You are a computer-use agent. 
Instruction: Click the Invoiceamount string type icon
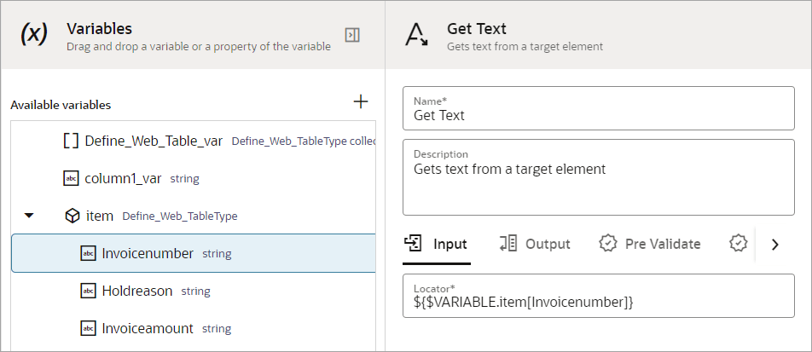coord(88,328)
